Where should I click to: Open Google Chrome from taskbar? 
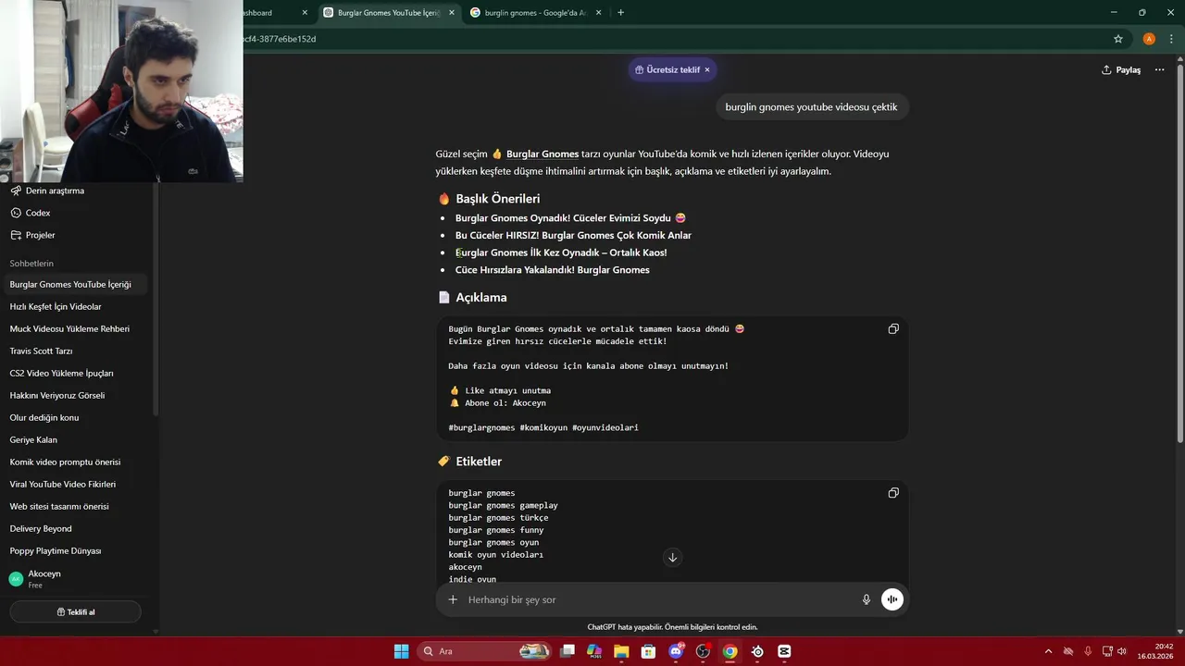pyautogui.click(x=730, y=651)
